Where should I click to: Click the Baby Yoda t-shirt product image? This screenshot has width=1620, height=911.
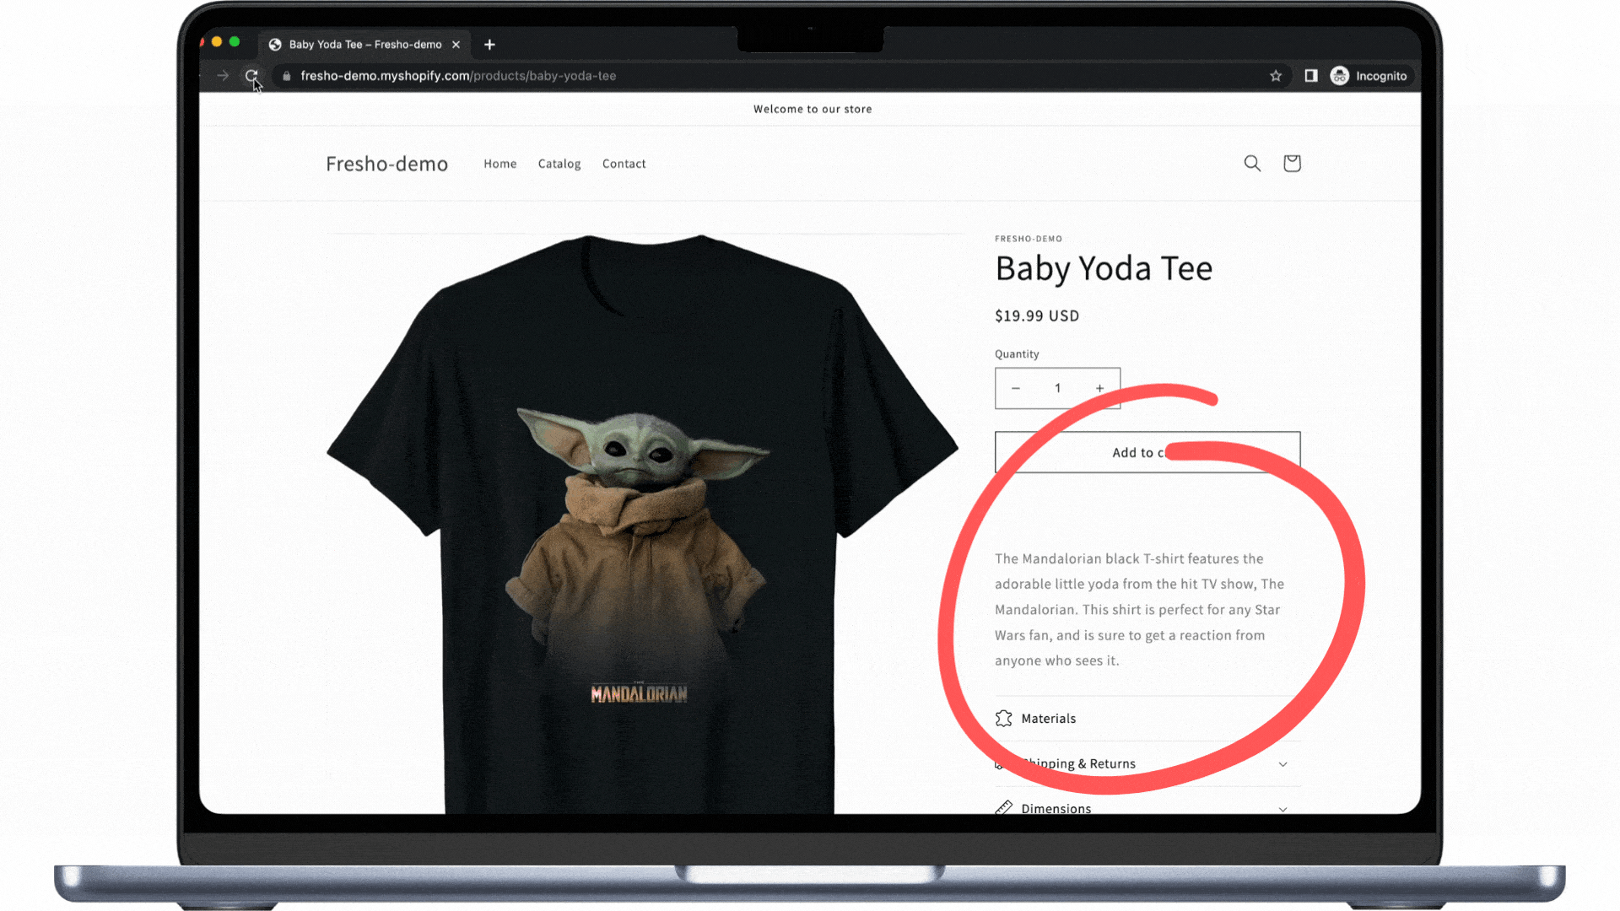click(642, 523)
